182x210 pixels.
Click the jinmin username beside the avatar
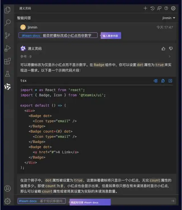point(32,27)
